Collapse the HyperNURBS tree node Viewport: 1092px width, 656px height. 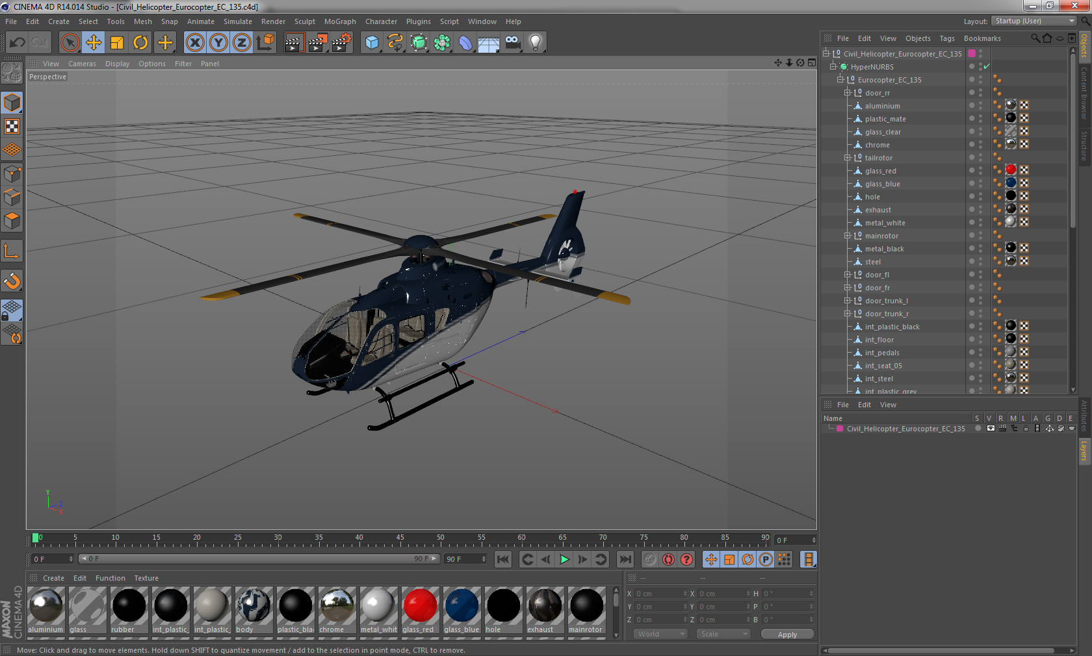(x=833, y=66)
